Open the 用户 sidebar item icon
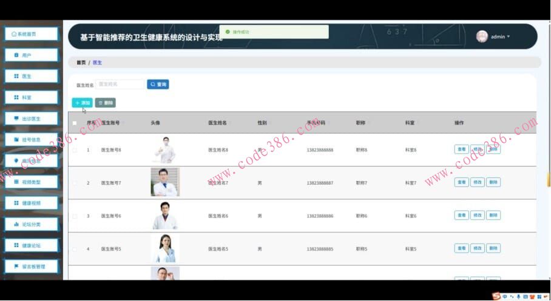 pos(16,55)
